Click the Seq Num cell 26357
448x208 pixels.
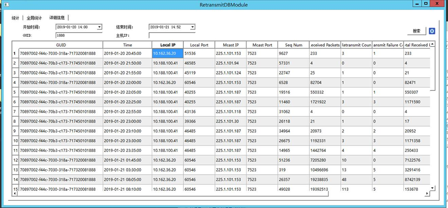coord(294,179)
